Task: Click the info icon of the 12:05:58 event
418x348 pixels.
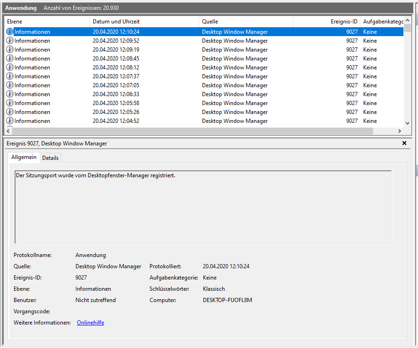Action: [x=9, y=103]
